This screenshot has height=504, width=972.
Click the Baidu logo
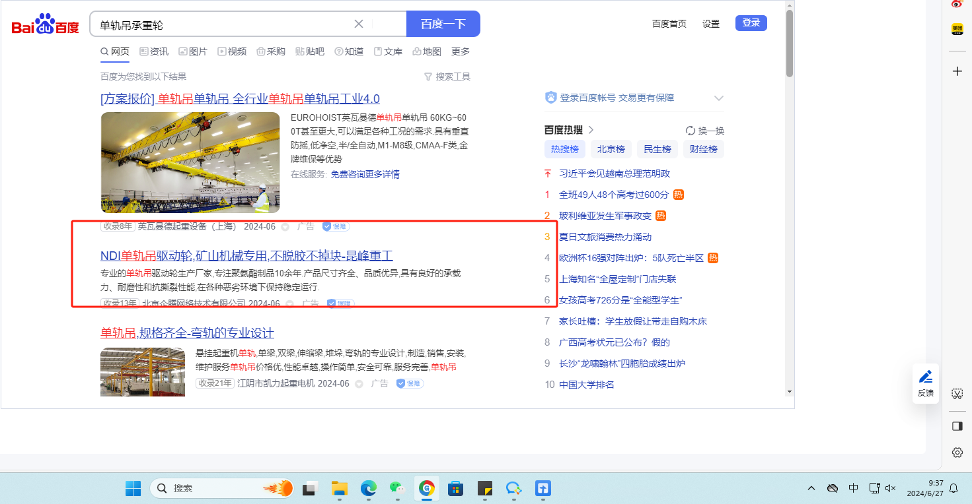click(45, 25)
